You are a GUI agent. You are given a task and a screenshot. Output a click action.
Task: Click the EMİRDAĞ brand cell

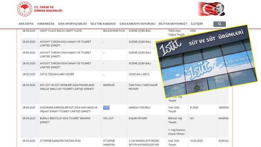(109, 85)
